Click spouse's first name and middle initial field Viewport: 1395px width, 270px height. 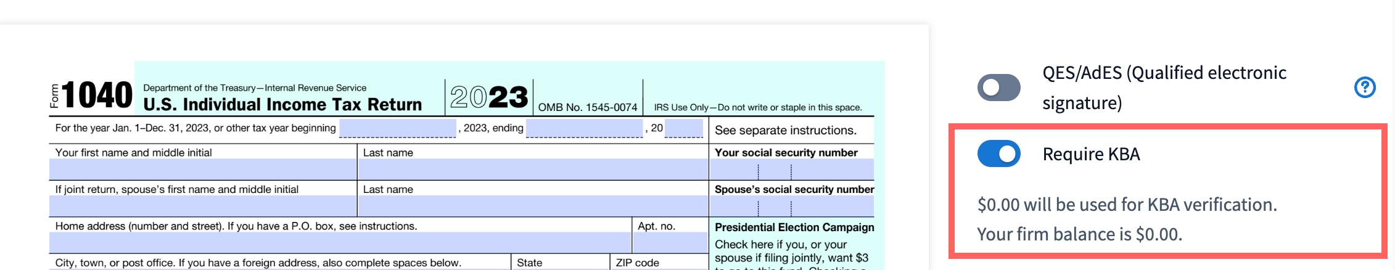click(x=203, y=206)
